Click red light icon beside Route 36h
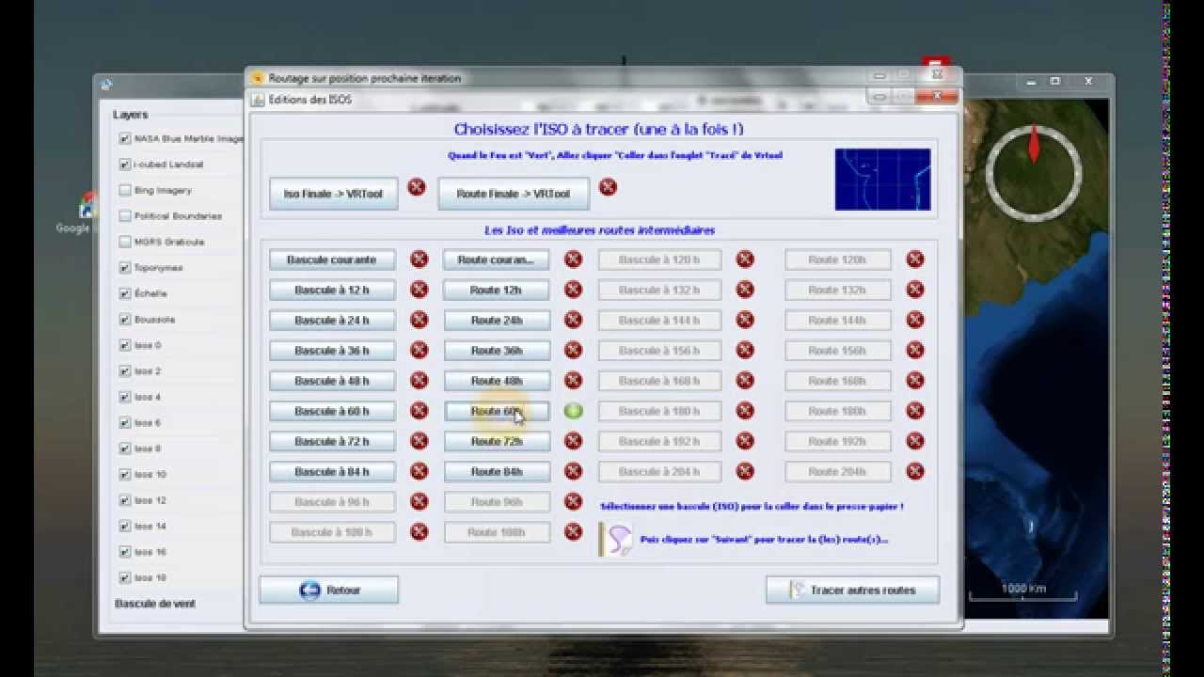The image size is (1204, 677). pyautogui.click(x=573, y=350)
